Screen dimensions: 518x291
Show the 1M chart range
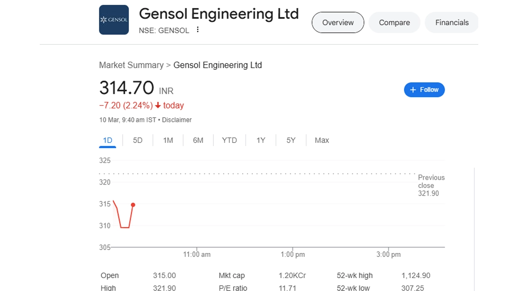tap(168, 140)
